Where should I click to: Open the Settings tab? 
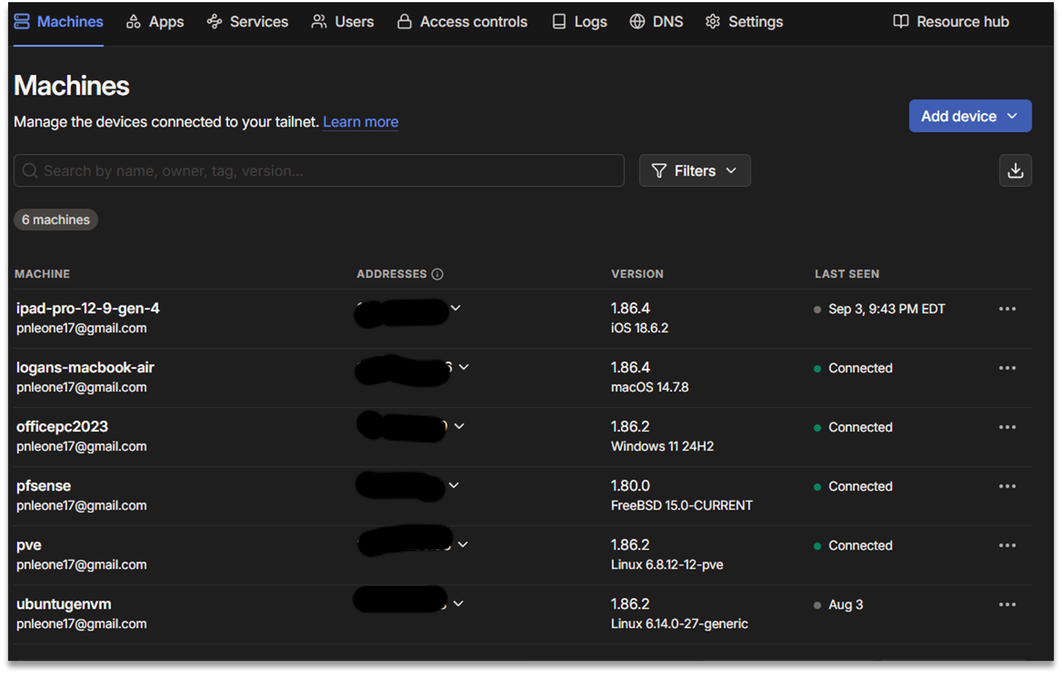744,21
